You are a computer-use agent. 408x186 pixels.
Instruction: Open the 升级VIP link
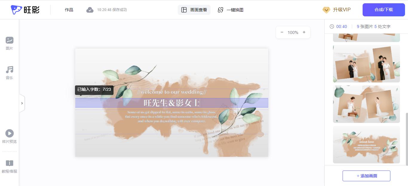(x=341, y=10)
